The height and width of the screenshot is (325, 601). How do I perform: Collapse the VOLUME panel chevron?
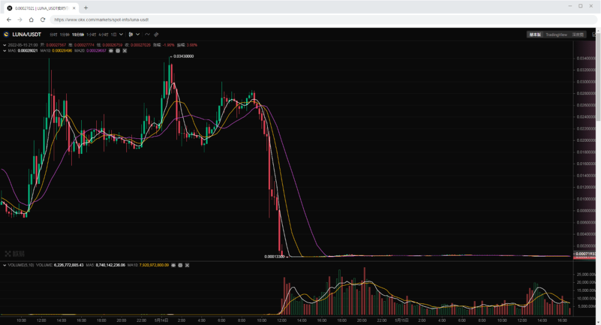3,266
